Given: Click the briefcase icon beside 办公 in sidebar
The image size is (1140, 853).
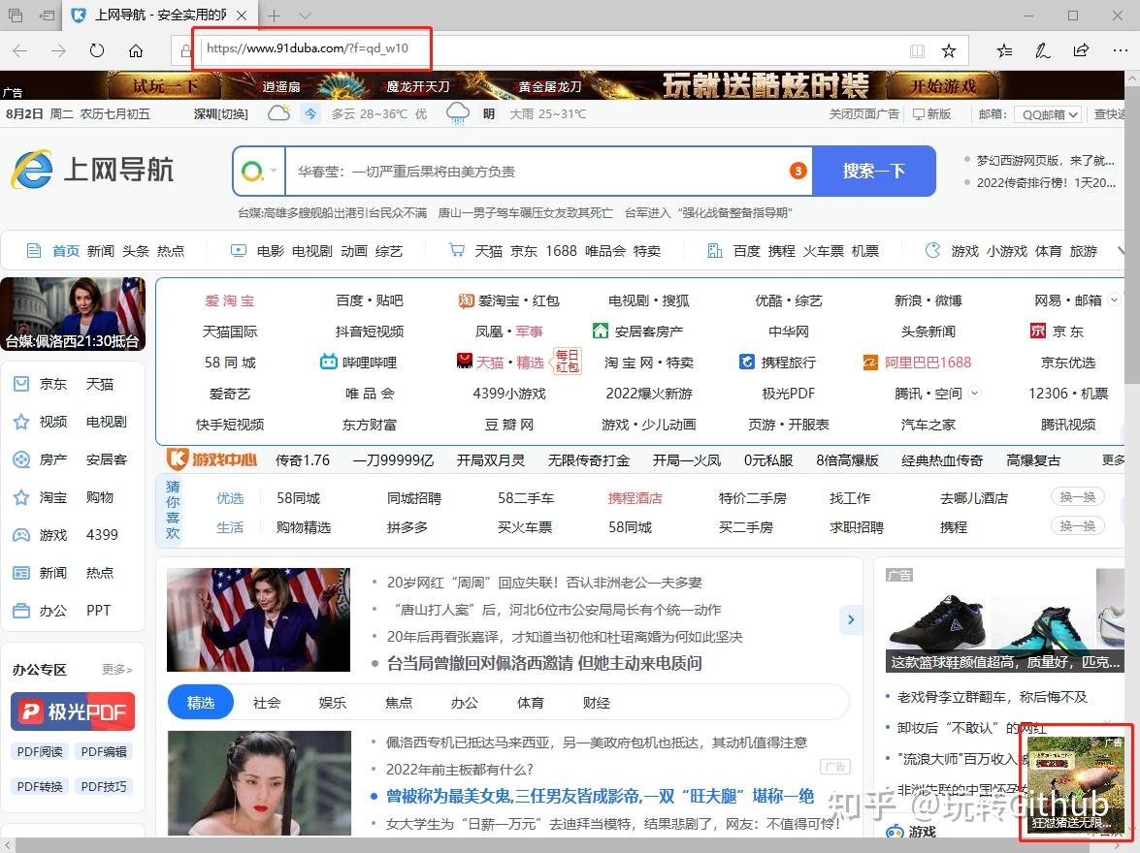Looking at the screenshot, I should [x=21, y=610].
